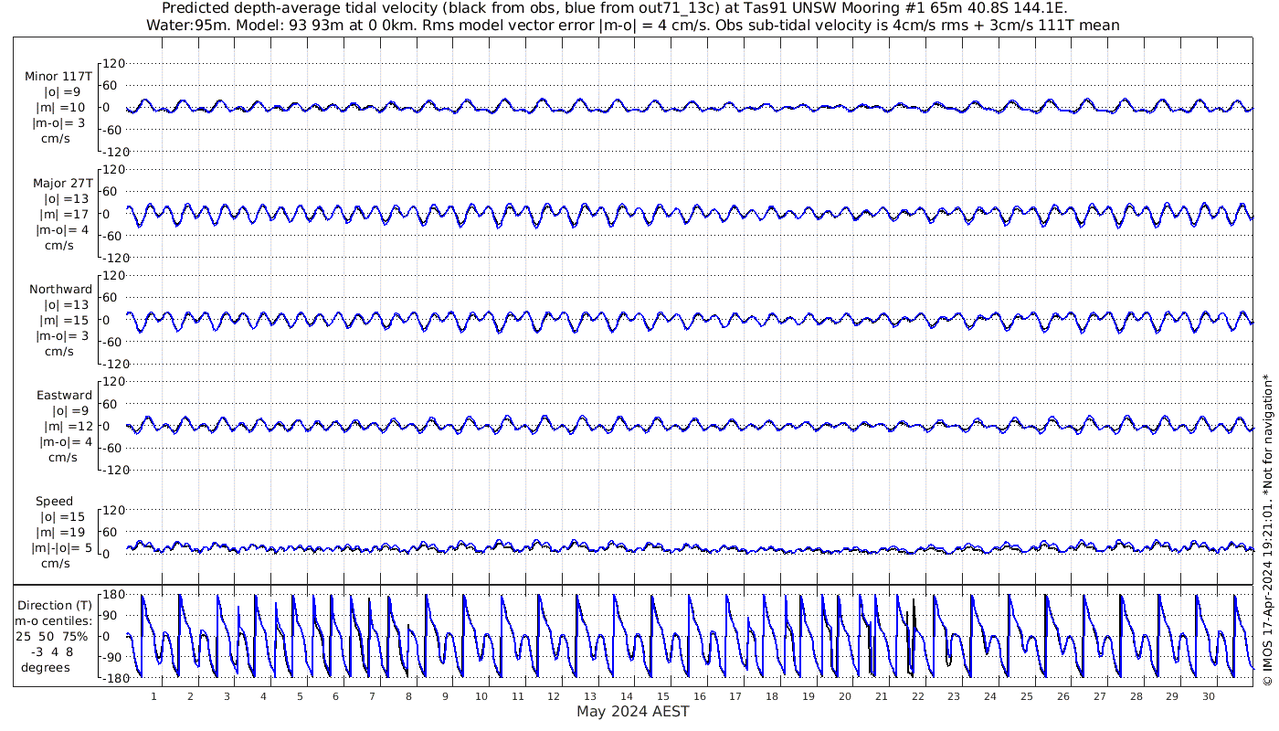Click day "30" on the date axis
Screen dimensions: 1279x731
tap(1208, 696)
